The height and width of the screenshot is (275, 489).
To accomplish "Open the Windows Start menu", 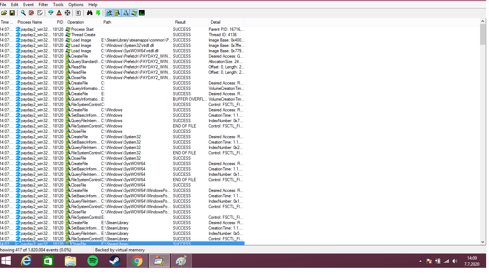I will point(6,261).
